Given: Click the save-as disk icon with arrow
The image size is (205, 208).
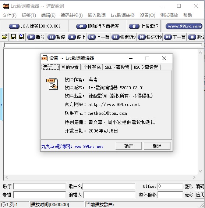Looking at the screenshot, I should [22, 37].
